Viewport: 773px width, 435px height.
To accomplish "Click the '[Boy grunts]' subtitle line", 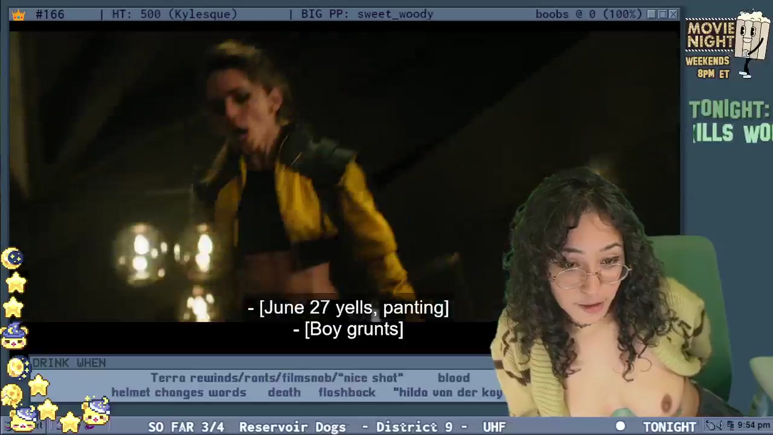I will pos(348,329).
